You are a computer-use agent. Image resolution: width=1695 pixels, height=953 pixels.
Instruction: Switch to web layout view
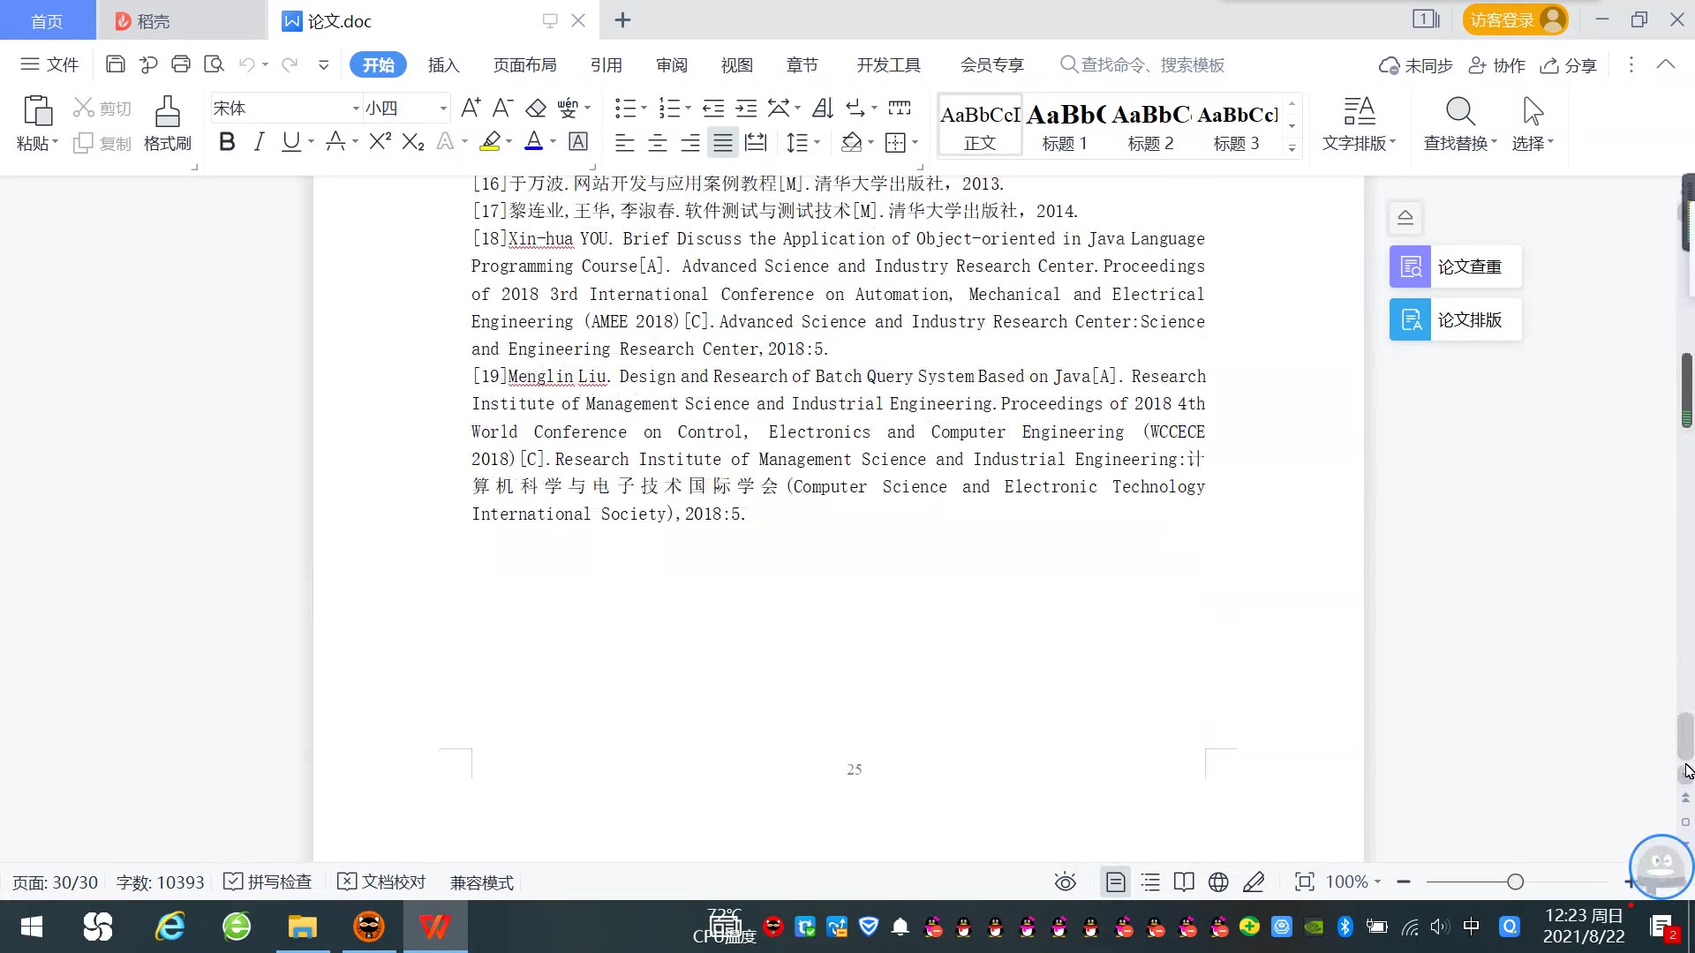[1218, 882]
